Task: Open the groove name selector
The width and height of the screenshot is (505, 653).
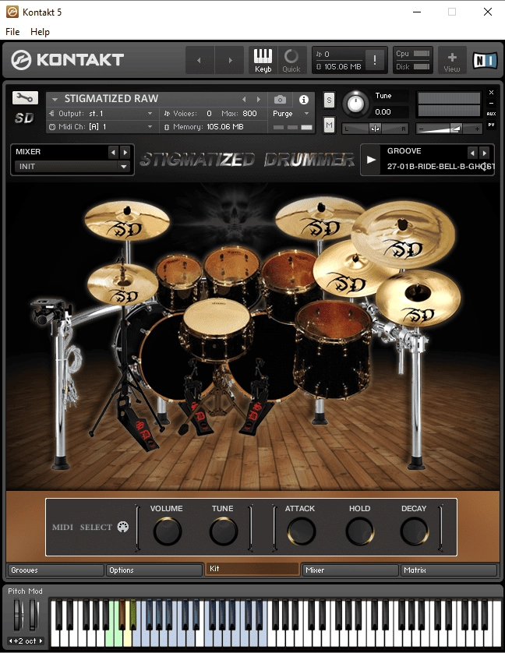Action: (x=440, y=166)
